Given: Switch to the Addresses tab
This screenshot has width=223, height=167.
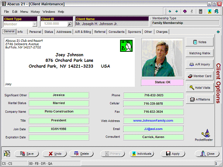Looking at the screenshot, I should [x=64, y=32].
